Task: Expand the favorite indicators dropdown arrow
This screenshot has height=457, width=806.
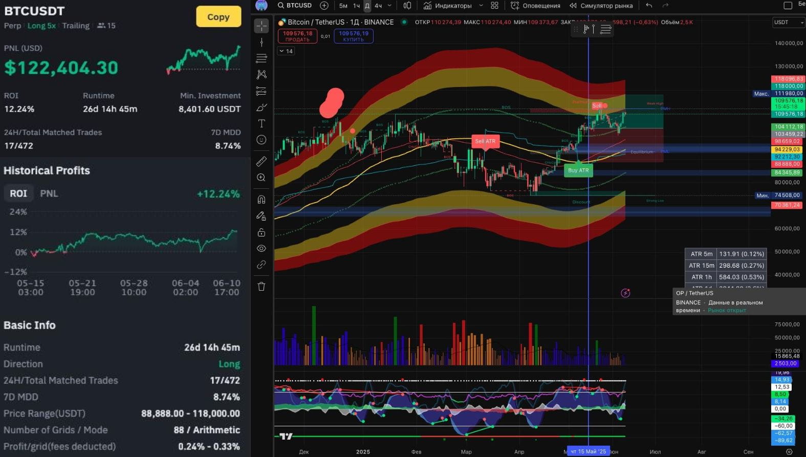Action: click(x=481, y=6)
